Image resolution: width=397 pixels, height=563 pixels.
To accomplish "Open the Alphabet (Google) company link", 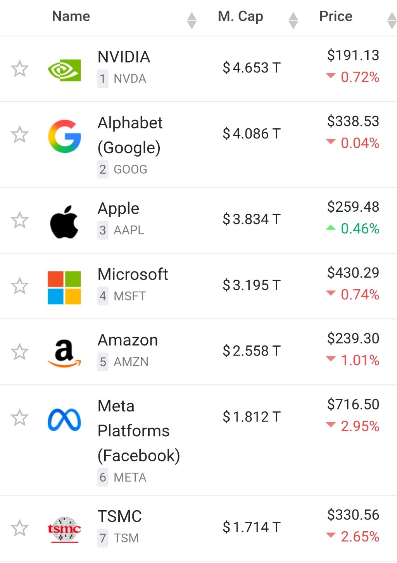I will pos(130,135).
